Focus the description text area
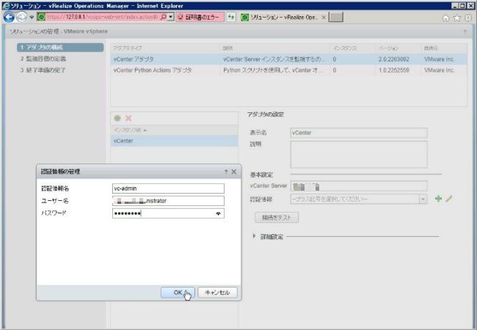477x330 pixels. pyautogui.click(x=359, y=154)
